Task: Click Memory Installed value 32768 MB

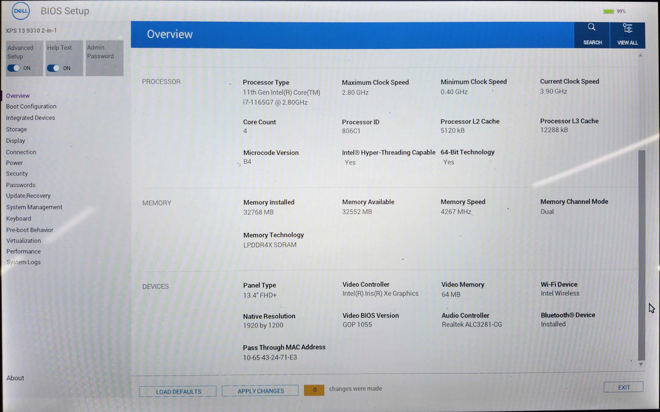Action: coord(258,212)
